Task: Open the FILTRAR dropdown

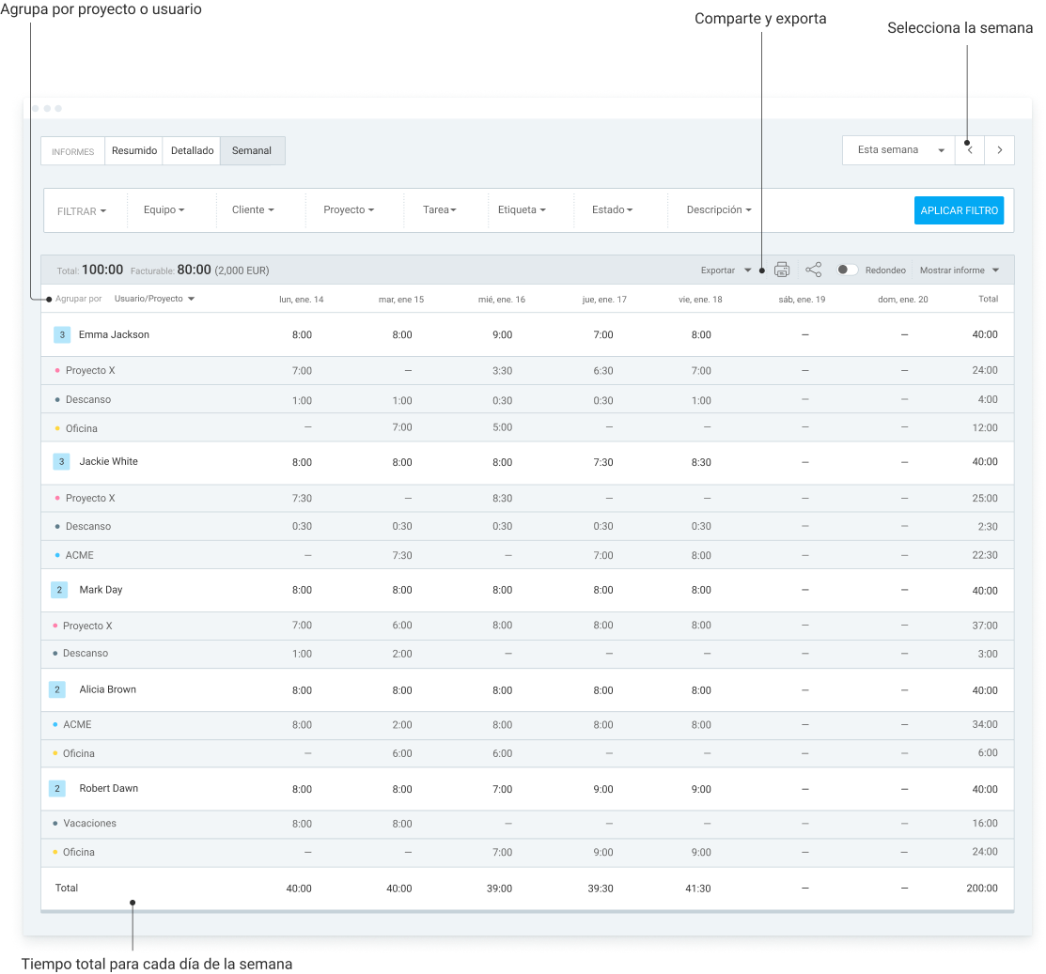Action: point(82,211)
